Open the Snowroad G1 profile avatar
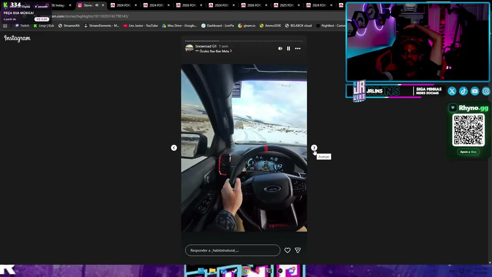The height and width of the screenshot is (277, 492). point(189,48)
